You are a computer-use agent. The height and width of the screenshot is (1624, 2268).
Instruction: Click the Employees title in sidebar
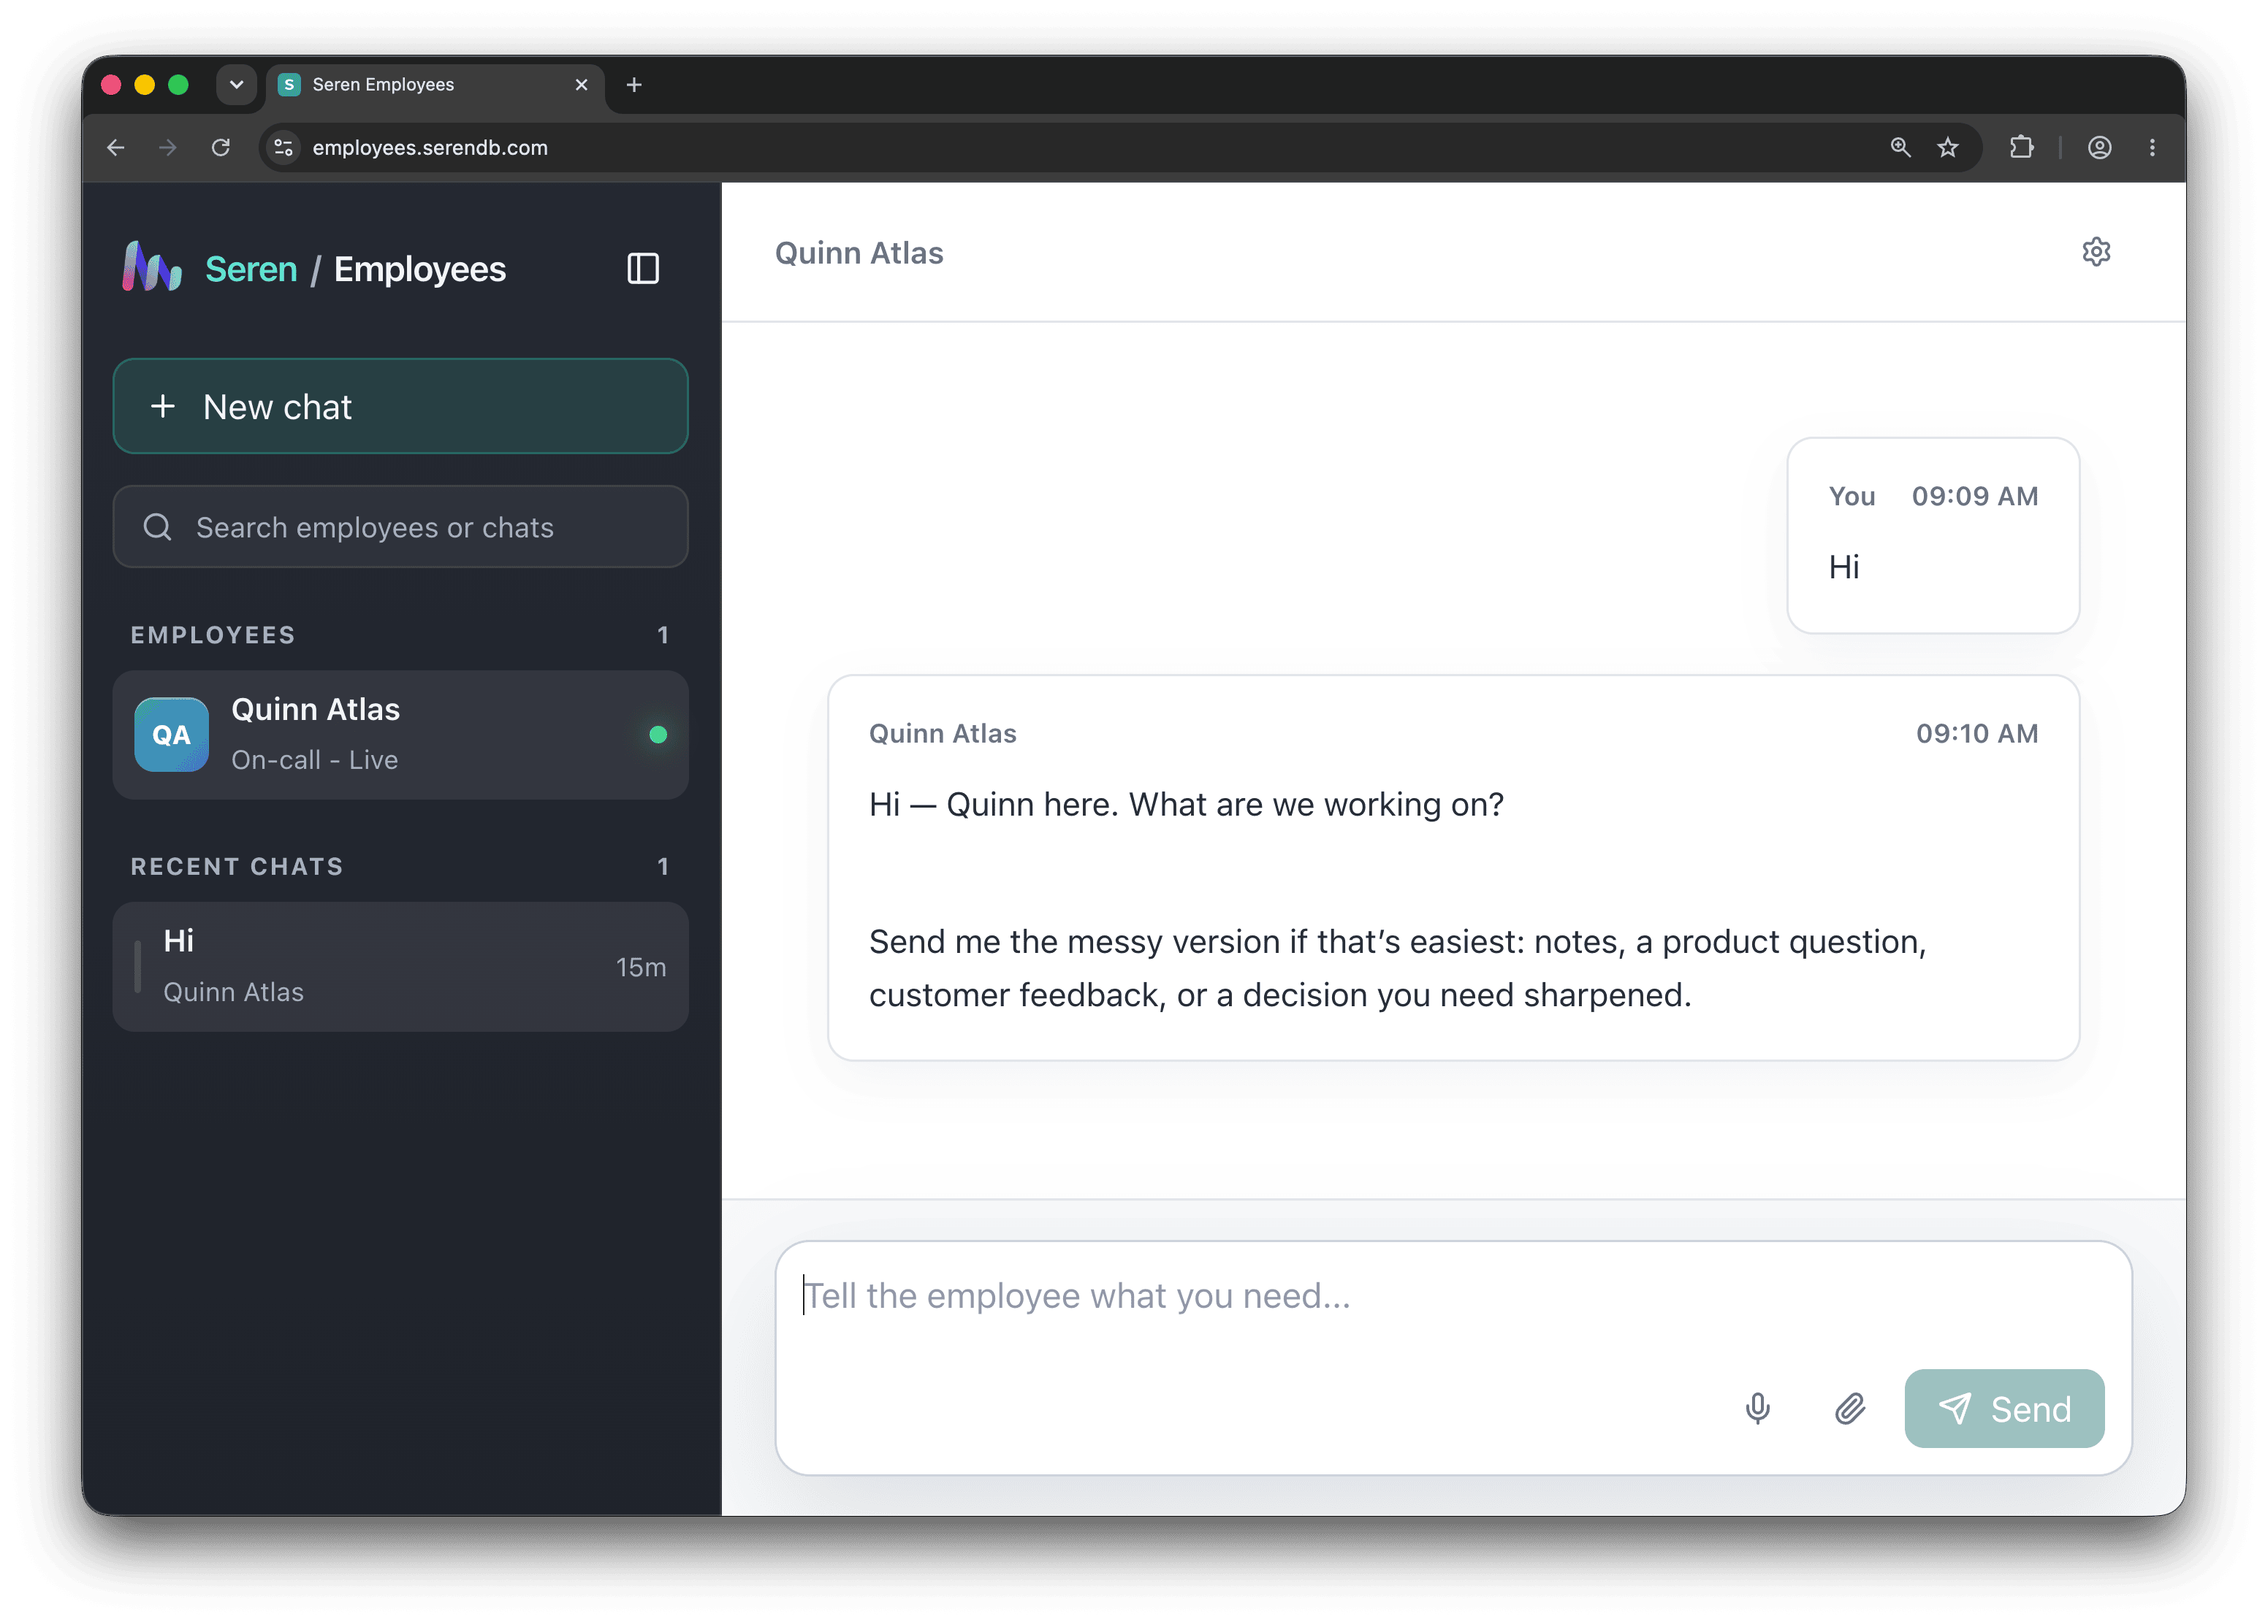point(420,269)
